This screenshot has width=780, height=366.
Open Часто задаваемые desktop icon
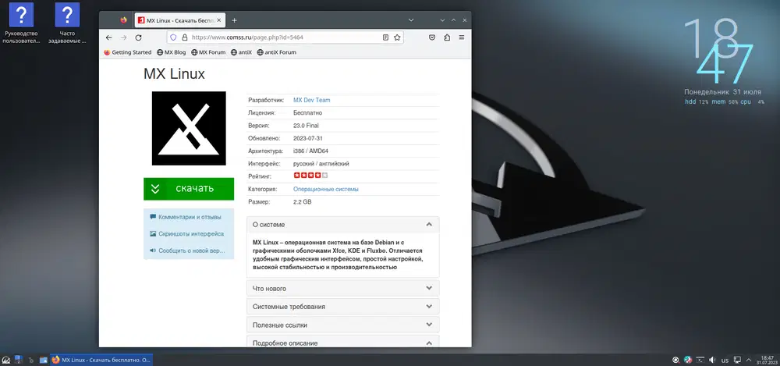[66, 23]
